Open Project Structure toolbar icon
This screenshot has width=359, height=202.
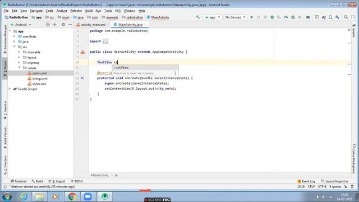tap(308, 17)
